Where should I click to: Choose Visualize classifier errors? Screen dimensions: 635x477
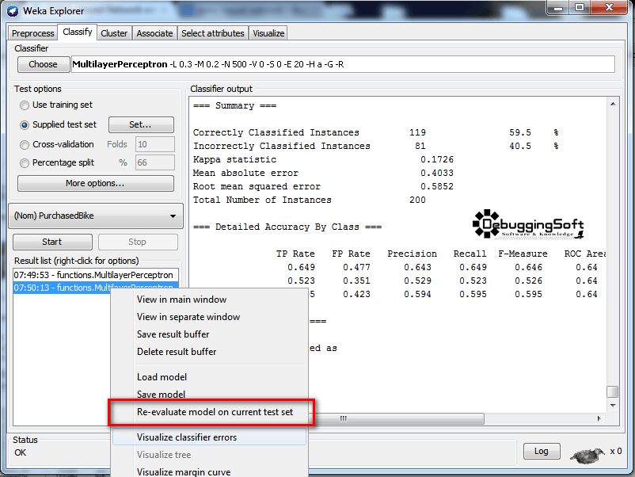click(210, 437)
